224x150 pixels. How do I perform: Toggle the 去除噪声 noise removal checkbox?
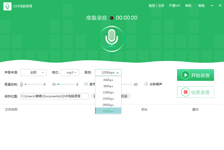point(146,84)
